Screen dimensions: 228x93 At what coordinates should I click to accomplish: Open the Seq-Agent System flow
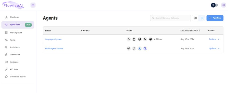54,39
